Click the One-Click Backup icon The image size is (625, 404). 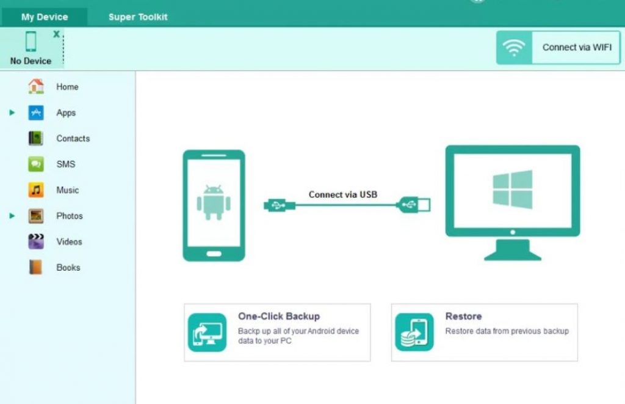coord(208,332)
